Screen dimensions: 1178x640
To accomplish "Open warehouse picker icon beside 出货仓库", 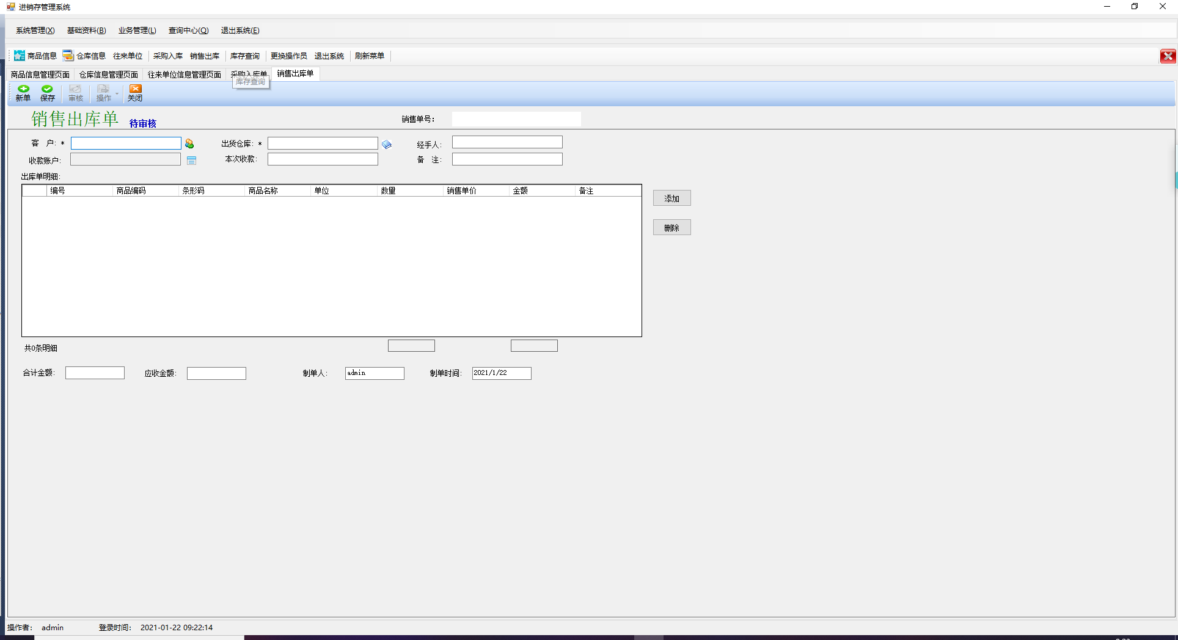I will [387, 145].
